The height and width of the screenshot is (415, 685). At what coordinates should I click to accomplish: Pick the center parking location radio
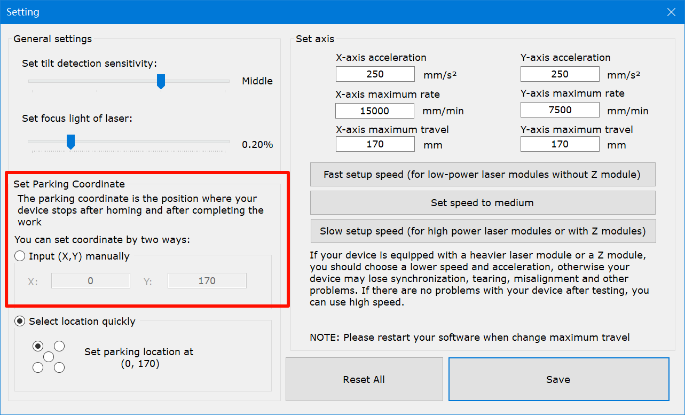49,357
